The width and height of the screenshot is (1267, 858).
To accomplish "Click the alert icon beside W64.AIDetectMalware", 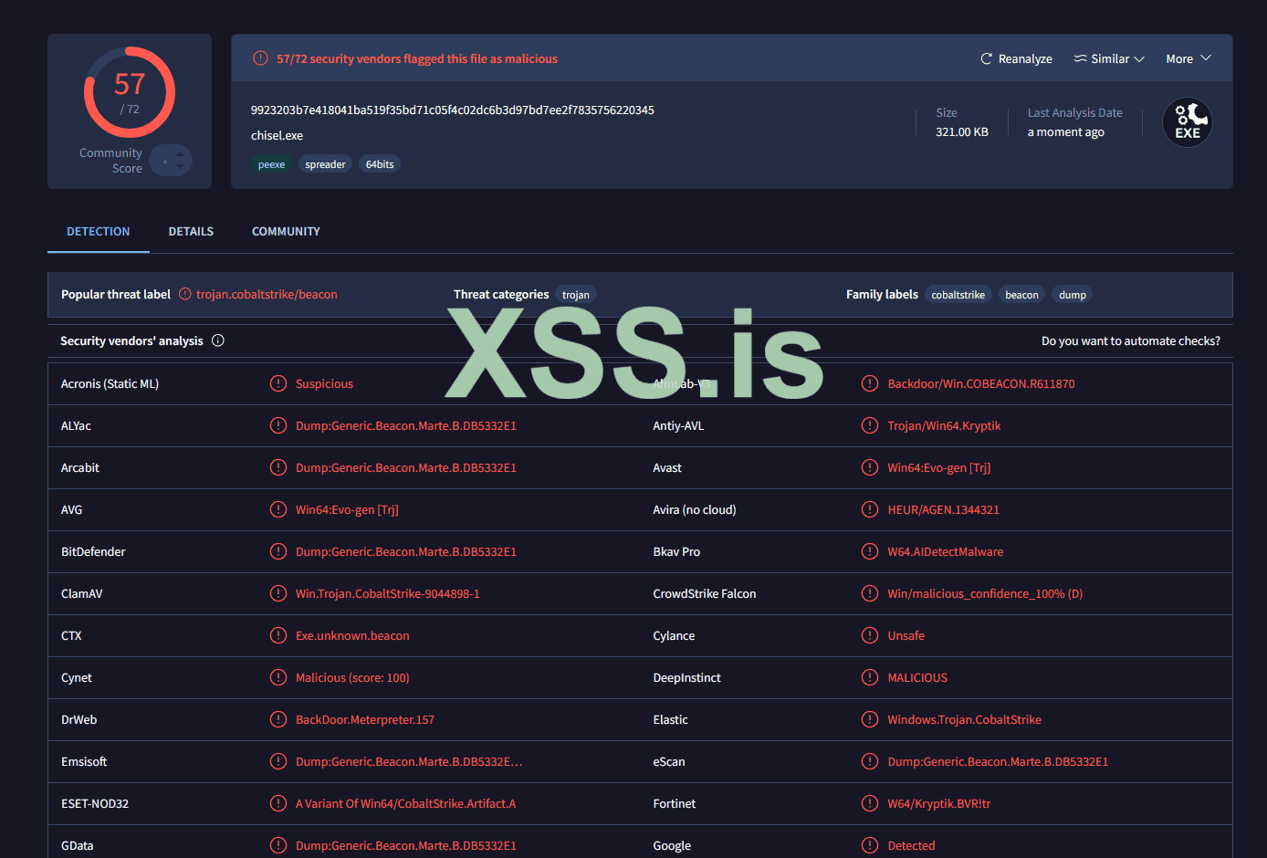I will pyautogui.click(x=870, y=551).
